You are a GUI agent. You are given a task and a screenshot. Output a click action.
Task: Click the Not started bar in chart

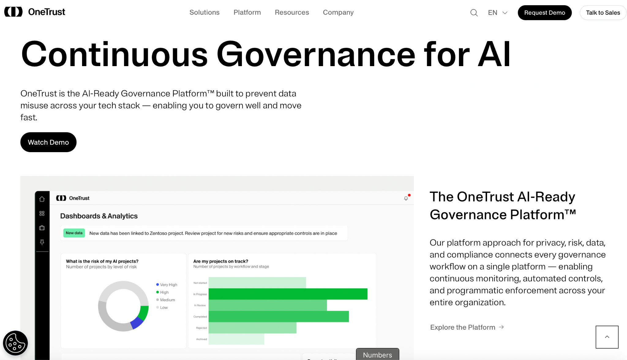257,283
